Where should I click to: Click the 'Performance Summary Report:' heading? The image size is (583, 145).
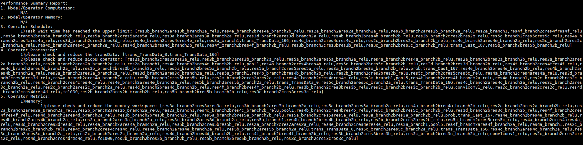pos(34,3)
